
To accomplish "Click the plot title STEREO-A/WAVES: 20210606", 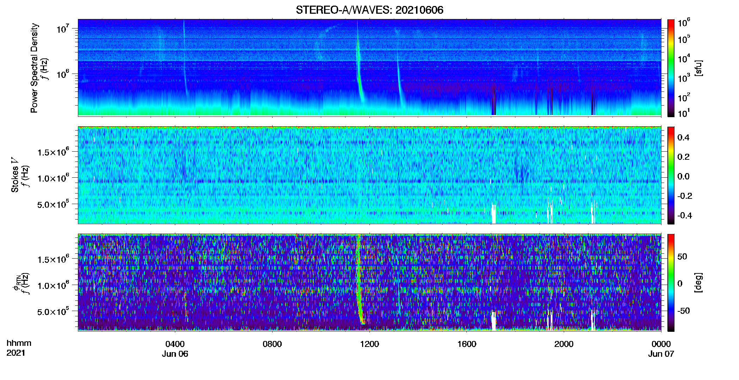I will [x=369, y=10].
